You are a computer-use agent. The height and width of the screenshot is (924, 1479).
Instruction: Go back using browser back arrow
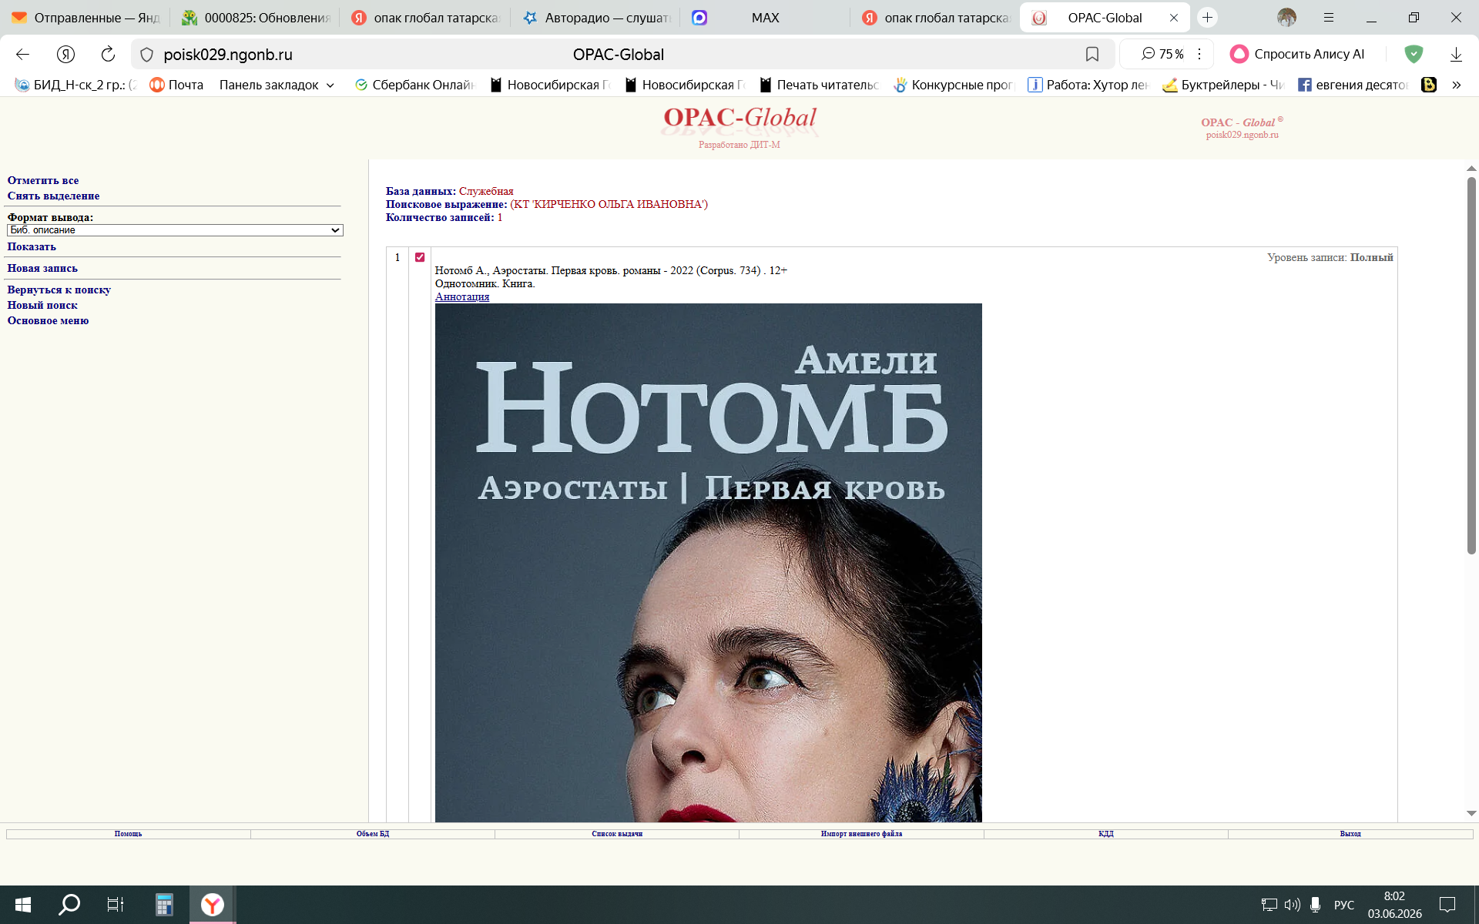22,54
